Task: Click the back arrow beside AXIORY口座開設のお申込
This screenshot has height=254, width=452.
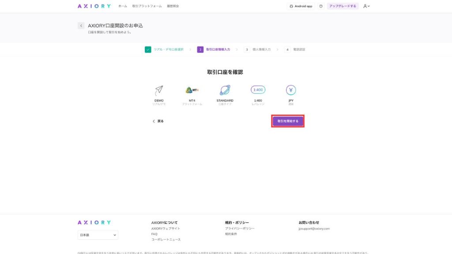Action: click(x=81, y=26)
